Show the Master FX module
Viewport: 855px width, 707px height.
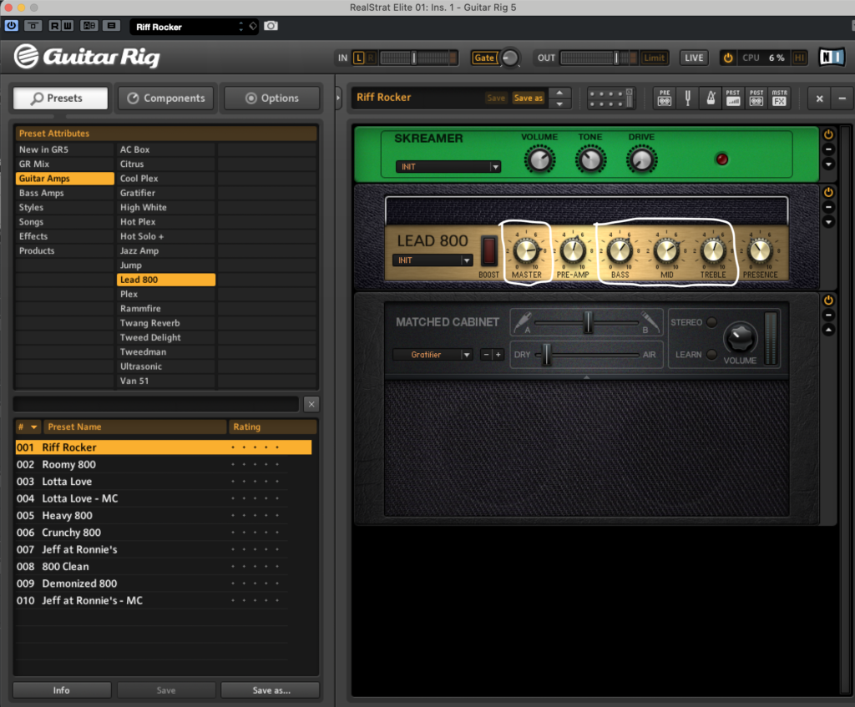click(779, 98)
